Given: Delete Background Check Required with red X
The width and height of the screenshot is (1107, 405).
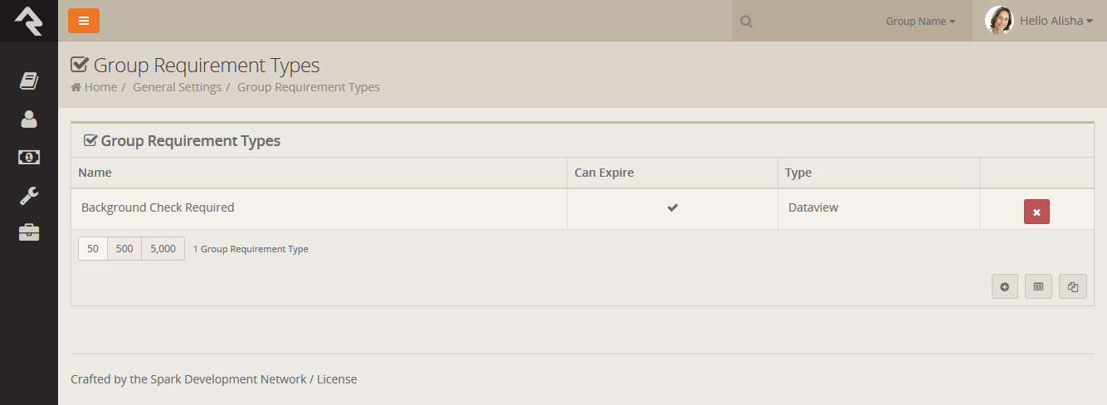Looking at the screenshot, I should click(x=1036, y=212).
